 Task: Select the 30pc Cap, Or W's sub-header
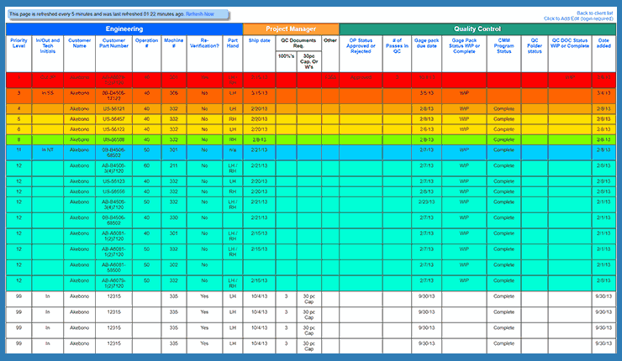tap(309, 61)
